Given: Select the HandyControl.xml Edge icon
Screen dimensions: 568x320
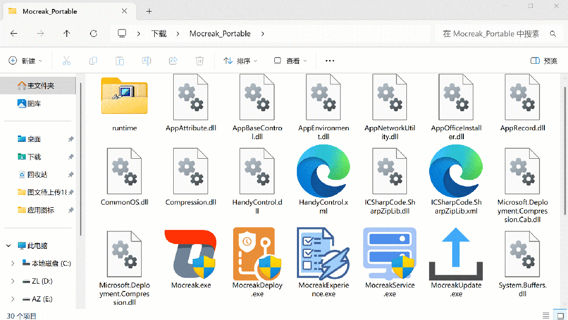Looking at the screenshot, I should point(323,171).
